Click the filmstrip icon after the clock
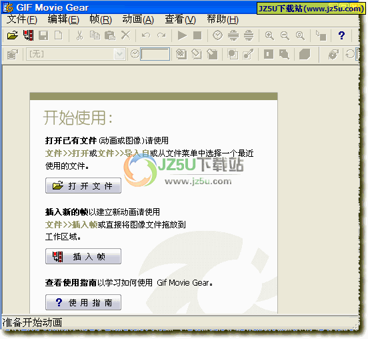The image size is (368, 339). point(233,35)
